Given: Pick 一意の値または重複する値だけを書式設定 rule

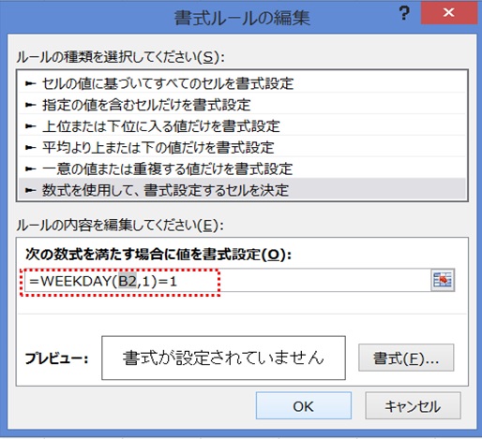Looking at the screenshot, I should pos(242,168).
